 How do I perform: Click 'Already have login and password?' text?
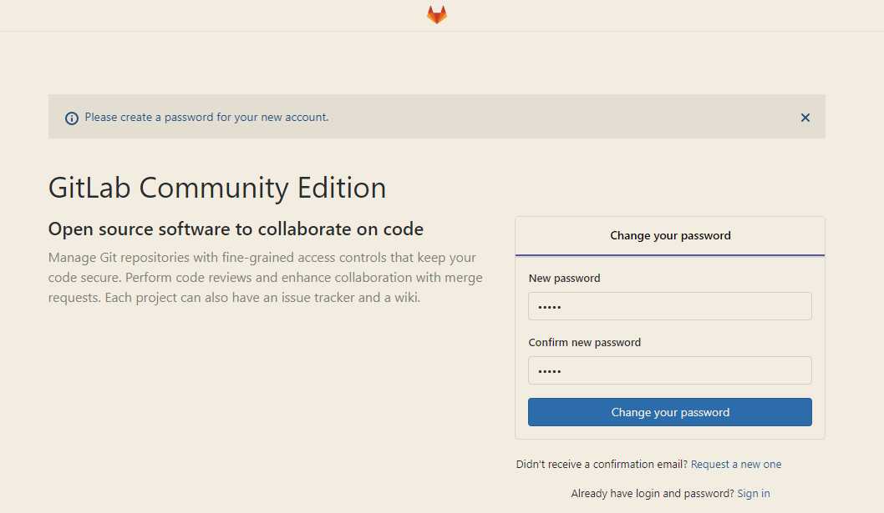(x=653, y=494)
